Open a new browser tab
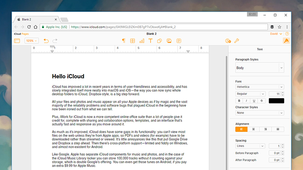 [x=64, y=20]
